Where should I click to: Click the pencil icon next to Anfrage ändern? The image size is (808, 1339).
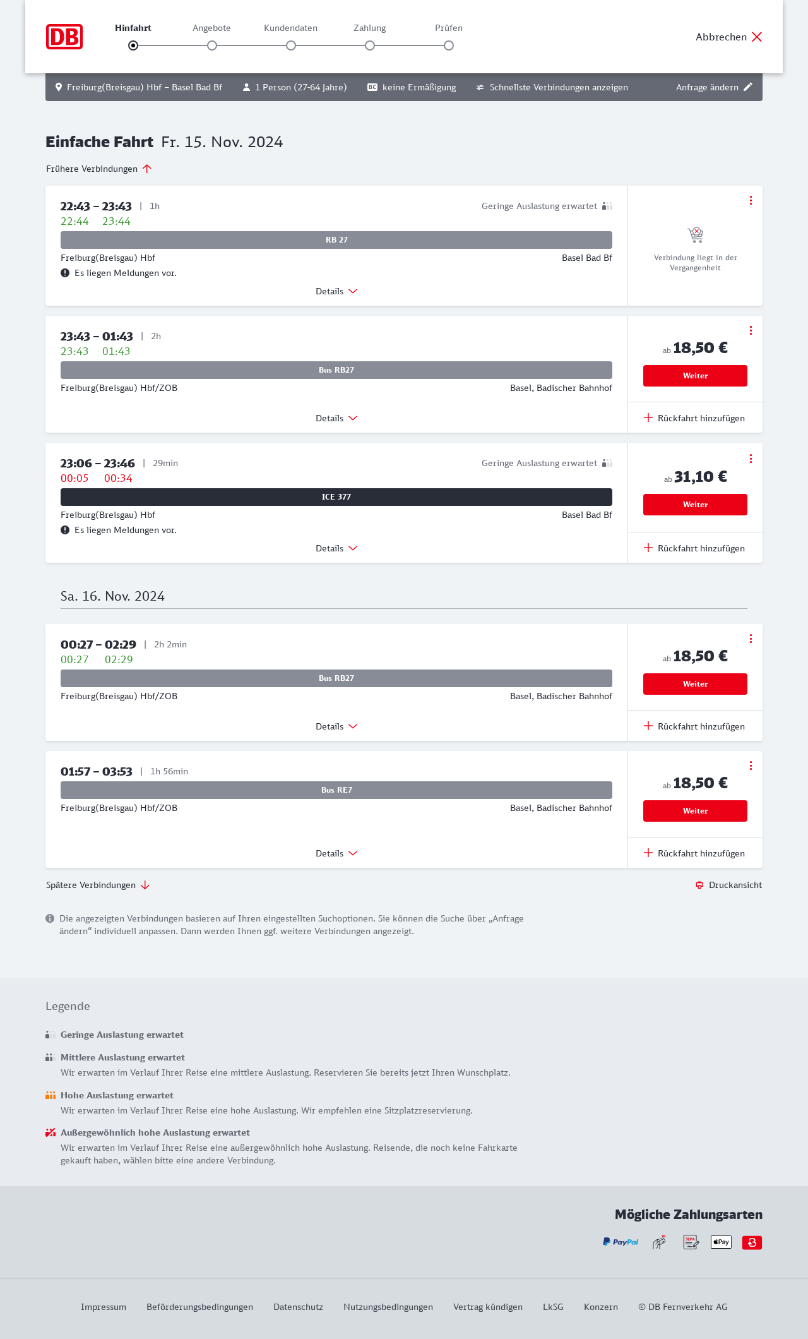click(x=748, y=87)
